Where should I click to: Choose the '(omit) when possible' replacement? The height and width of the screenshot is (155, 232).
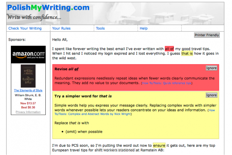84,132
